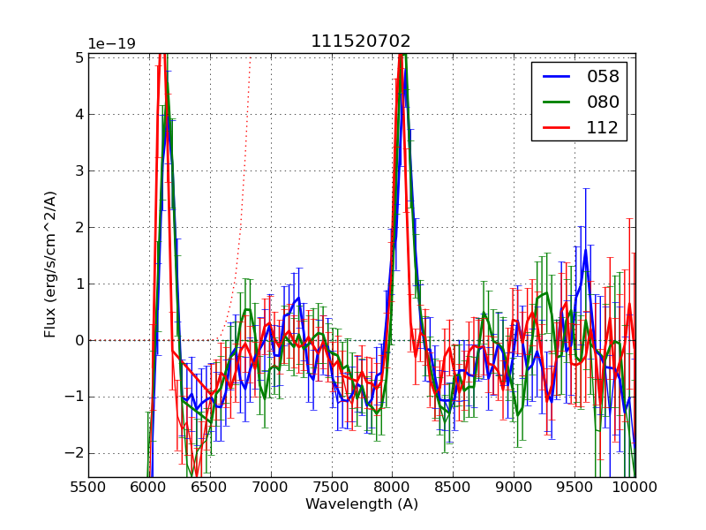The height and width of the screenshot is (530, 706).
Task: Click the 5500 x-axis tick label
Action: [x=88, y=487]
